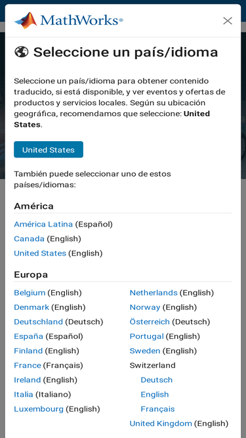The image size is (246, 438).
Task: Click the globe icon beside the heading
Action: (22, 52)
